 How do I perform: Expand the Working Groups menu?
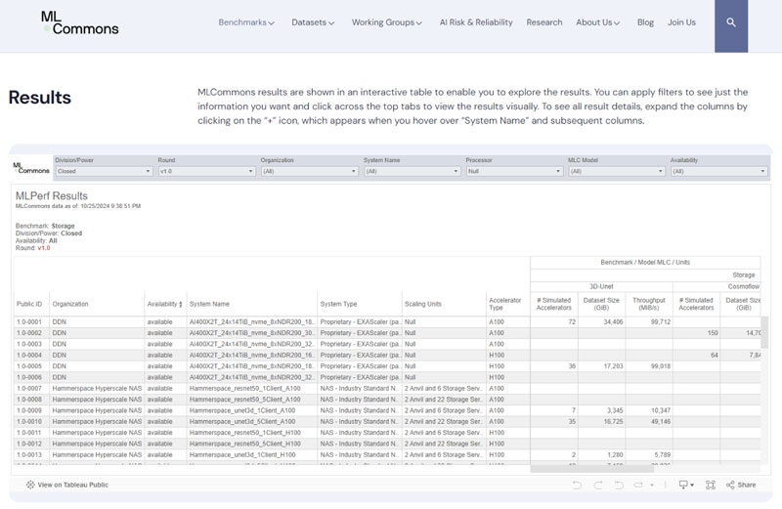click(x=386, y=22)
